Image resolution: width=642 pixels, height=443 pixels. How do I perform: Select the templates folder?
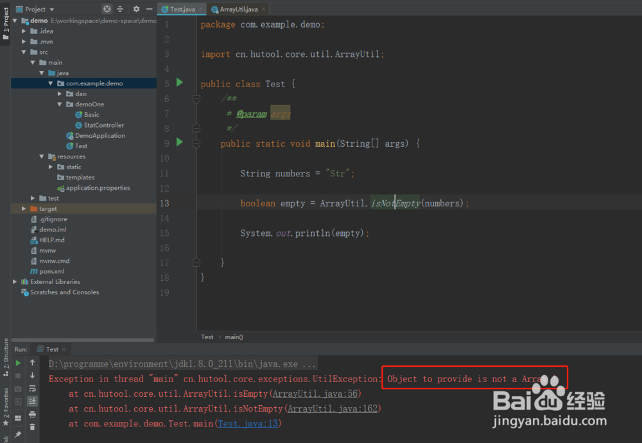pyautogui.click(x=76, y=178)
